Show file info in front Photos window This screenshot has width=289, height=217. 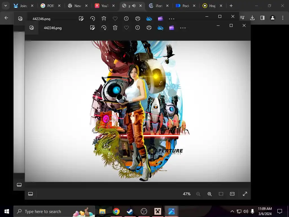click(137, 28)
